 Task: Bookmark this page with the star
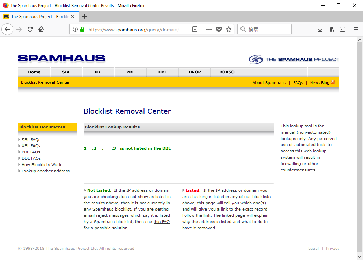[229, 29]
